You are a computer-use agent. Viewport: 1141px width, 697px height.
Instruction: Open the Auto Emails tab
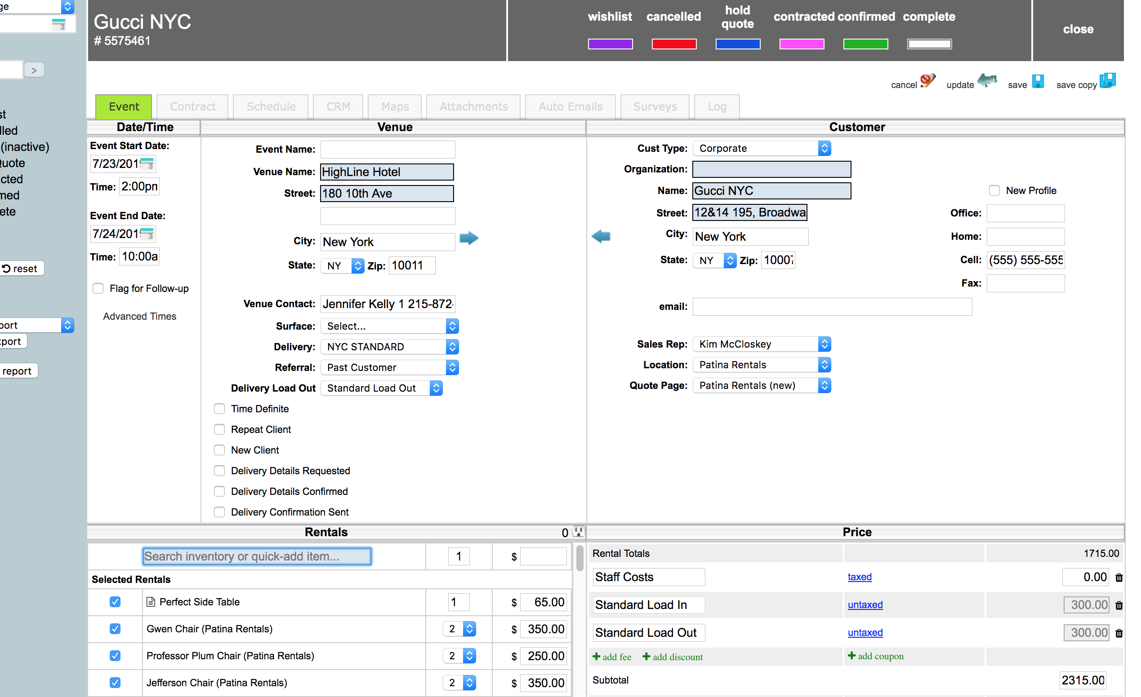click(570, 107)
